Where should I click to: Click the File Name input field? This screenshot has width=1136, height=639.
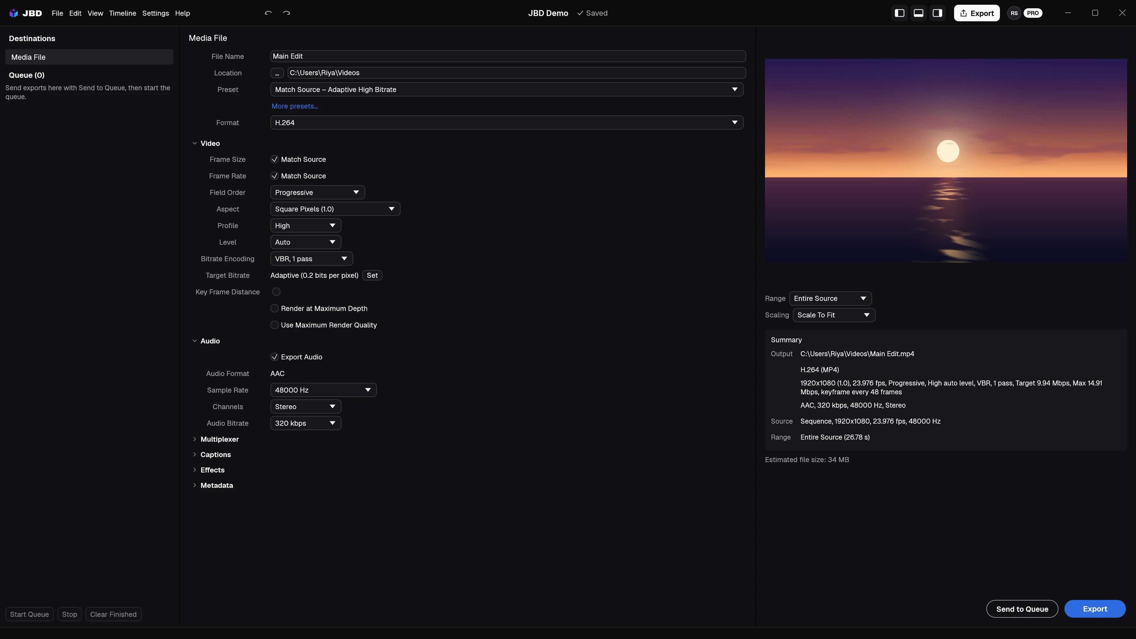(x=508, y=57)
